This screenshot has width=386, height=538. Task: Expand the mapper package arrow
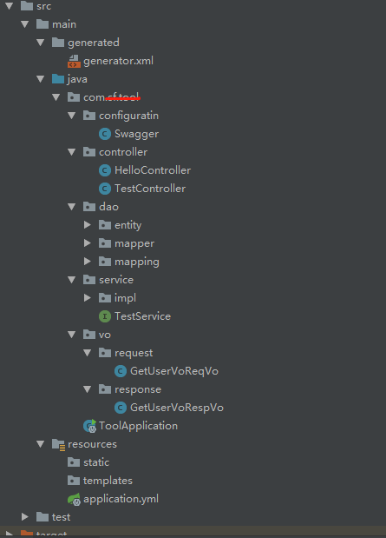[x=88, y=242]
